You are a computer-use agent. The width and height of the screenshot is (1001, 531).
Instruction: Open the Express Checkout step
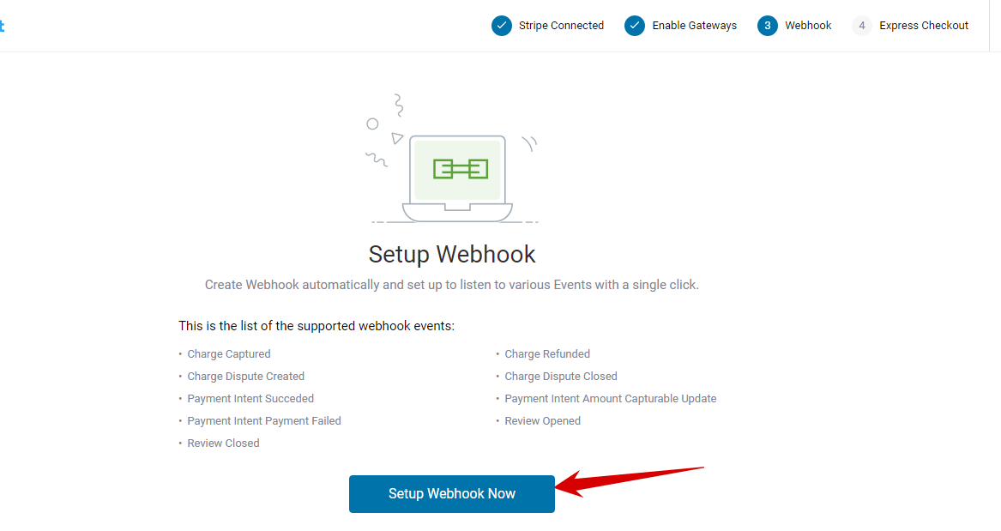[x=924, y=26]
